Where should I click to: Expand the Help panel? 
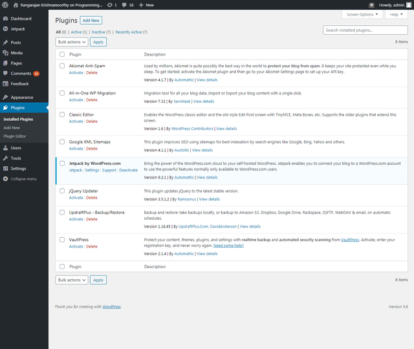click(x=397, y=14)
